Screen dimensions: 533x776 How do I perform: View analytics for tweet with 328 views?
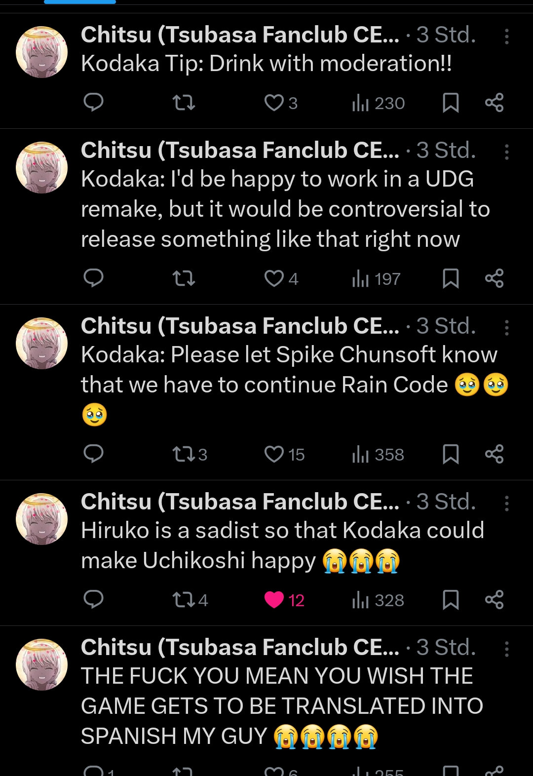coord(379,600)
